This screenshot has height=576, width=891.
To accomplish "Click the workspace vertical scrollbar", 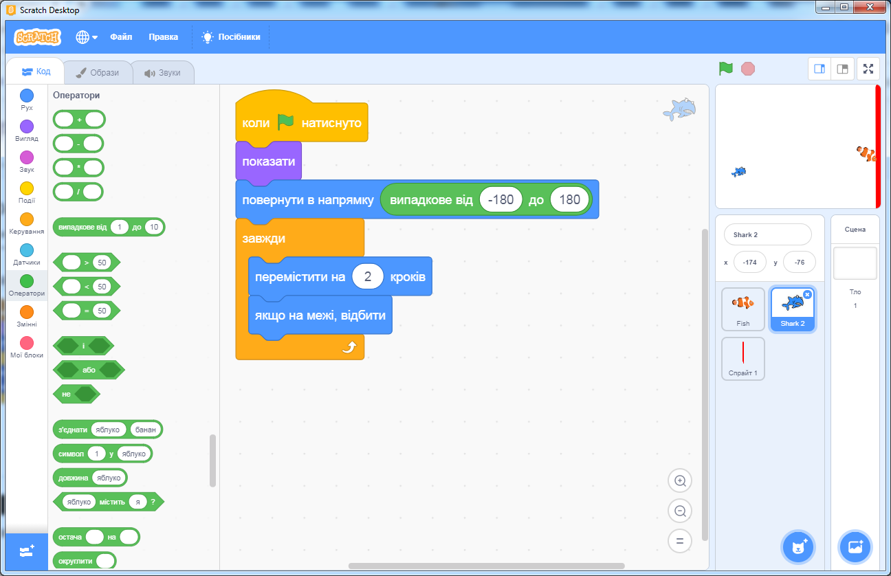I will (704, 385).
